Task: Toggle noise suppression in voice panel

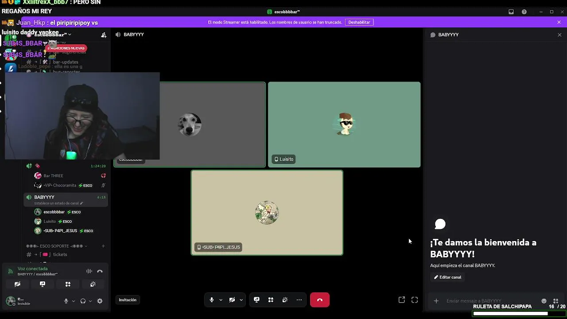Action: pos(89,271)
